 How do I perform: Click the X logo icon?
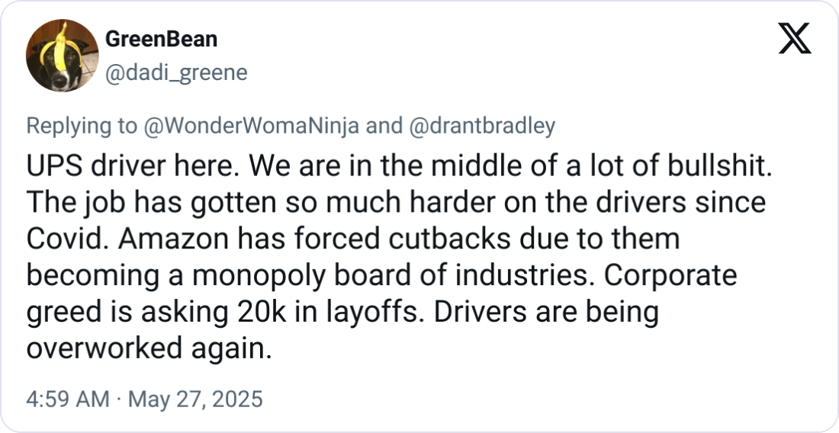click(x=794, y=39)
